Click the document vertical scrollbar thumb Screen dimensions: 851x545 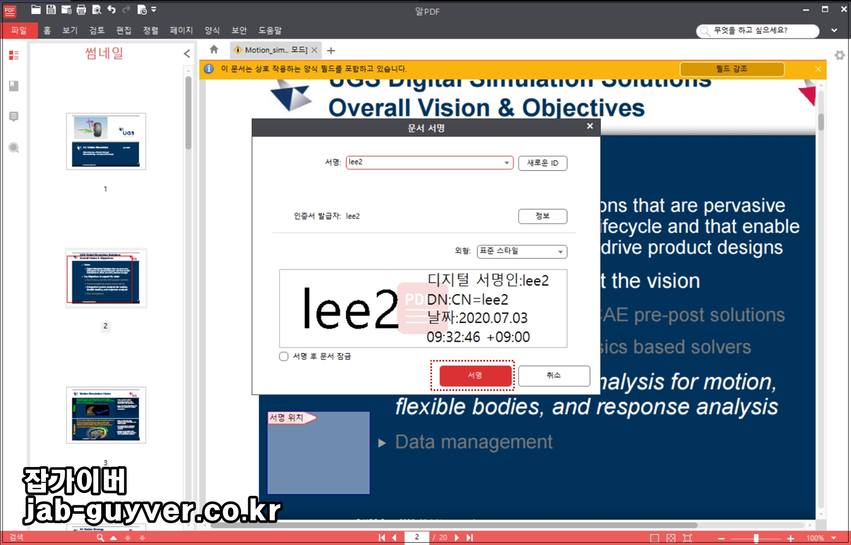click(821, 121)
